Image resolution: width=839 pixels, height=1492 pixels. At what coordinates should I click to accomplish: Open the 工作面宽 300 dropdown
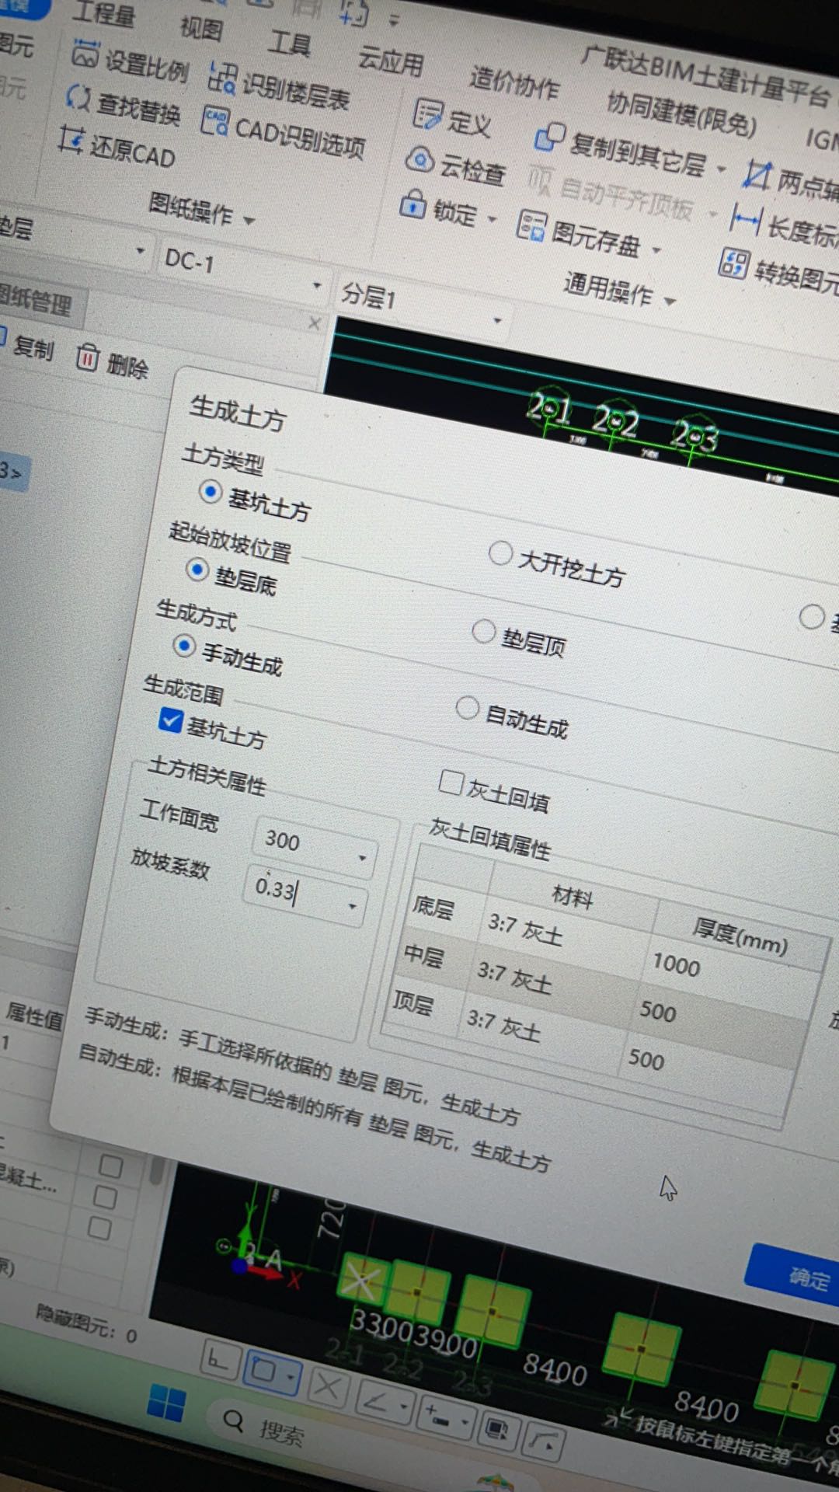tap(362, 857)
